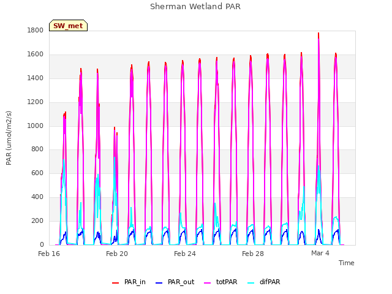The width and height of the screenshot is (392, 294).
Task: Click the 600 y-axis tick label
Action: tap(37, 173)
